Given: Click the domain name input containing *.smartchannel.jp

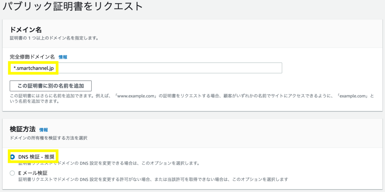Looking at the screenshot, I should 145,68.
